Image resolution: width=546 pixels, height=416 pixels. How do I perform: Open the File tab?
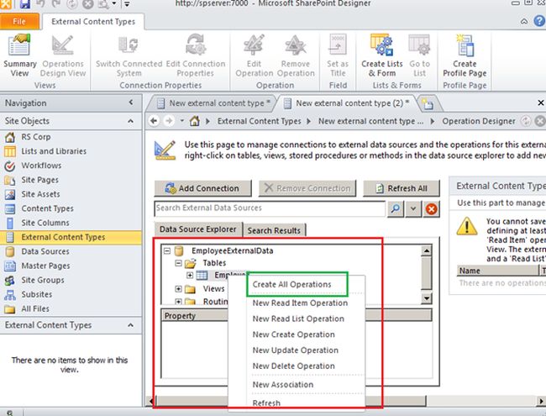19,21
